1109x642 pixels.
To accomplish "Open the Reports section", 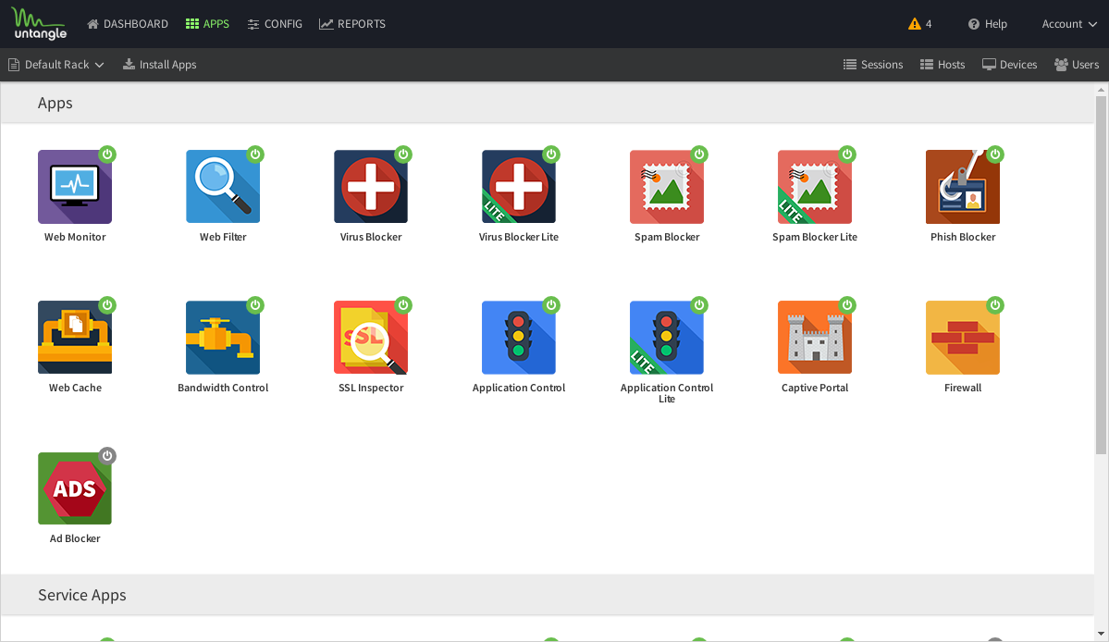I will click(352, 24).
